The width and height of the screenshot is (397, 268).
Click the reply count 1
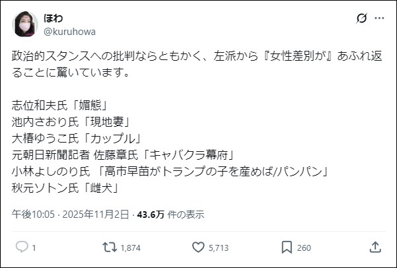(x=34, y=248)
